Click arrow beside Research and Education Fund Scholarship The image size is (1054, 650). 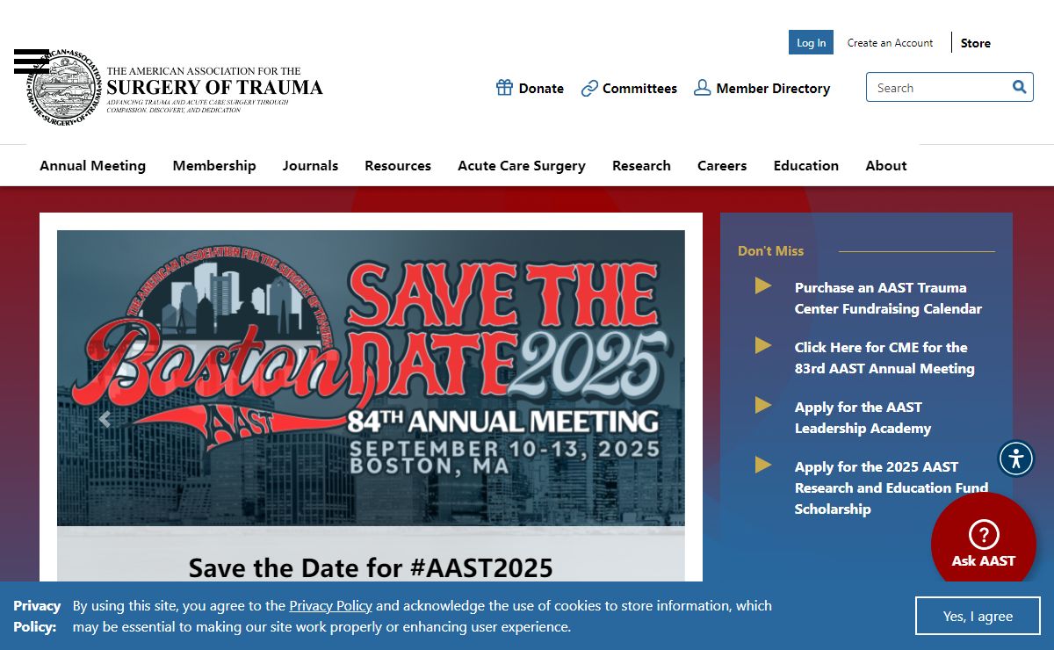tap(763, 465)
